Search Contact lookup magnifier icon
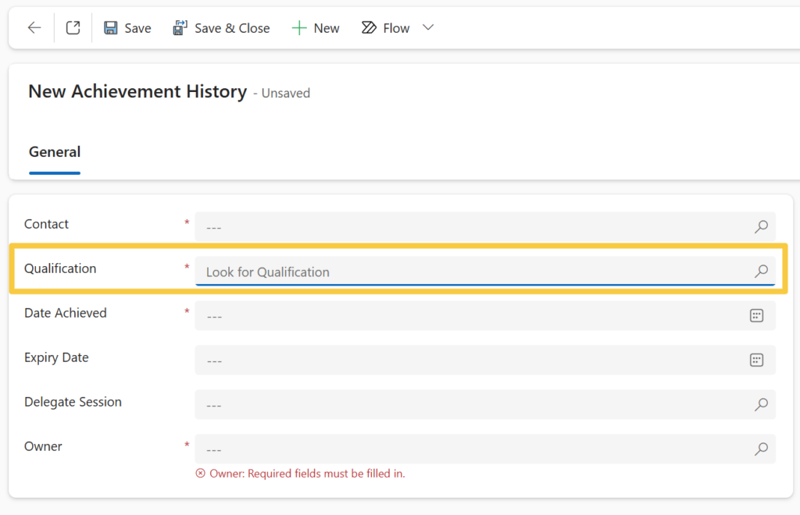Image resolution: width=800 pixels, height=515 pixels. coord(760,227)
